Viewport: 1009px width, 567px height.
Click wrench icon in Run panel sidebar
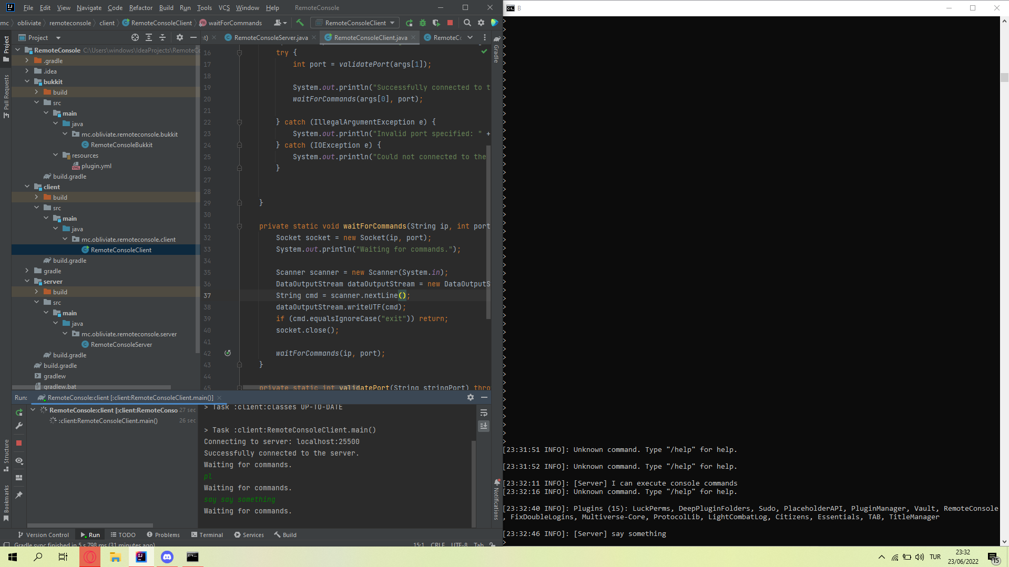[x=19, y=426]
